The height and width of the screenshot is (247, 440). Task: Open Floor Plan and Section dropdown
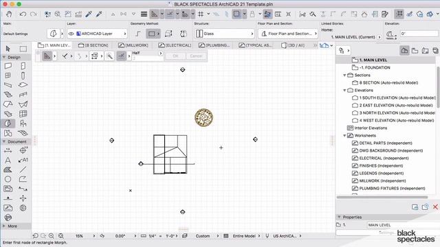point(288,34)
